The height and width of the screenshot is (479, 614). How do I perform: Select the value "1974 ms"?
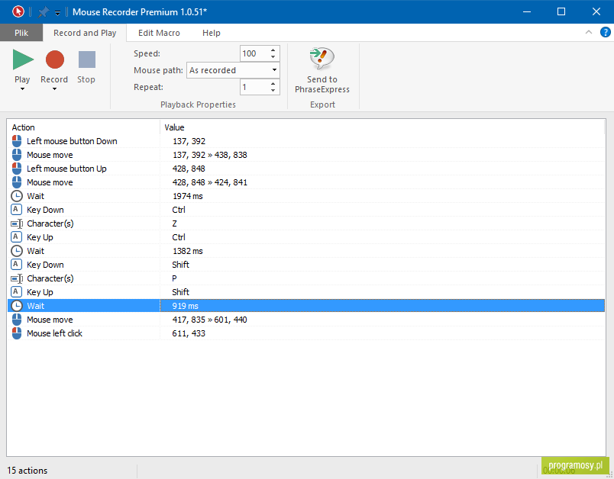point(188,196)
